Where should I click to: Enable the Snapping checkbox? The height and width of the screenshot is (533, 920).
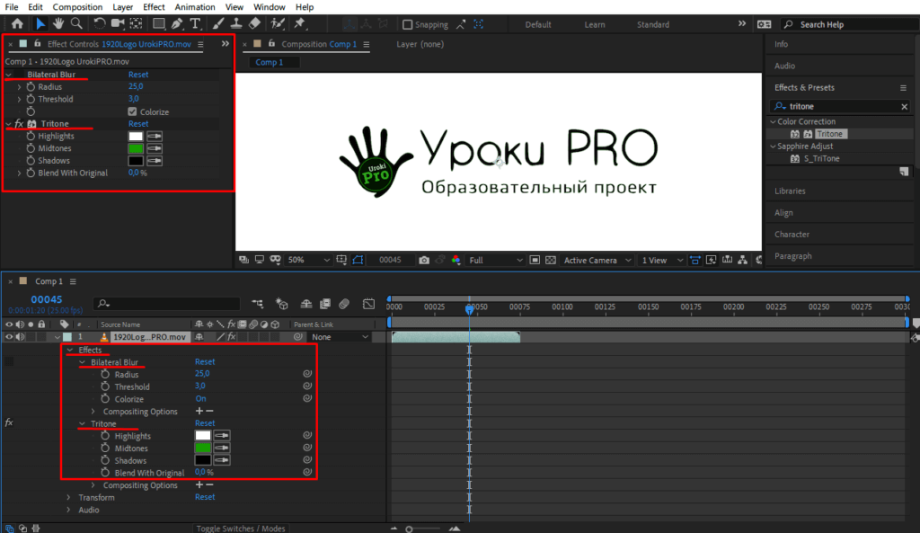(408, 25)
